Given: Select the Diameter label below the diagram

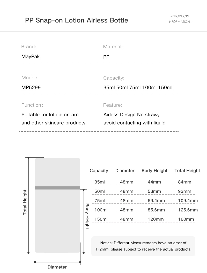Looking at the screenshot, I should pyautogui.click(x=57, y=267).
